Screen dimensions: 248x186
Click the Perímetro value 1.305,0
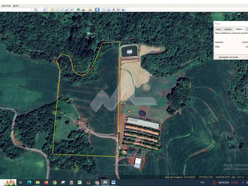(x=245, y=42)
